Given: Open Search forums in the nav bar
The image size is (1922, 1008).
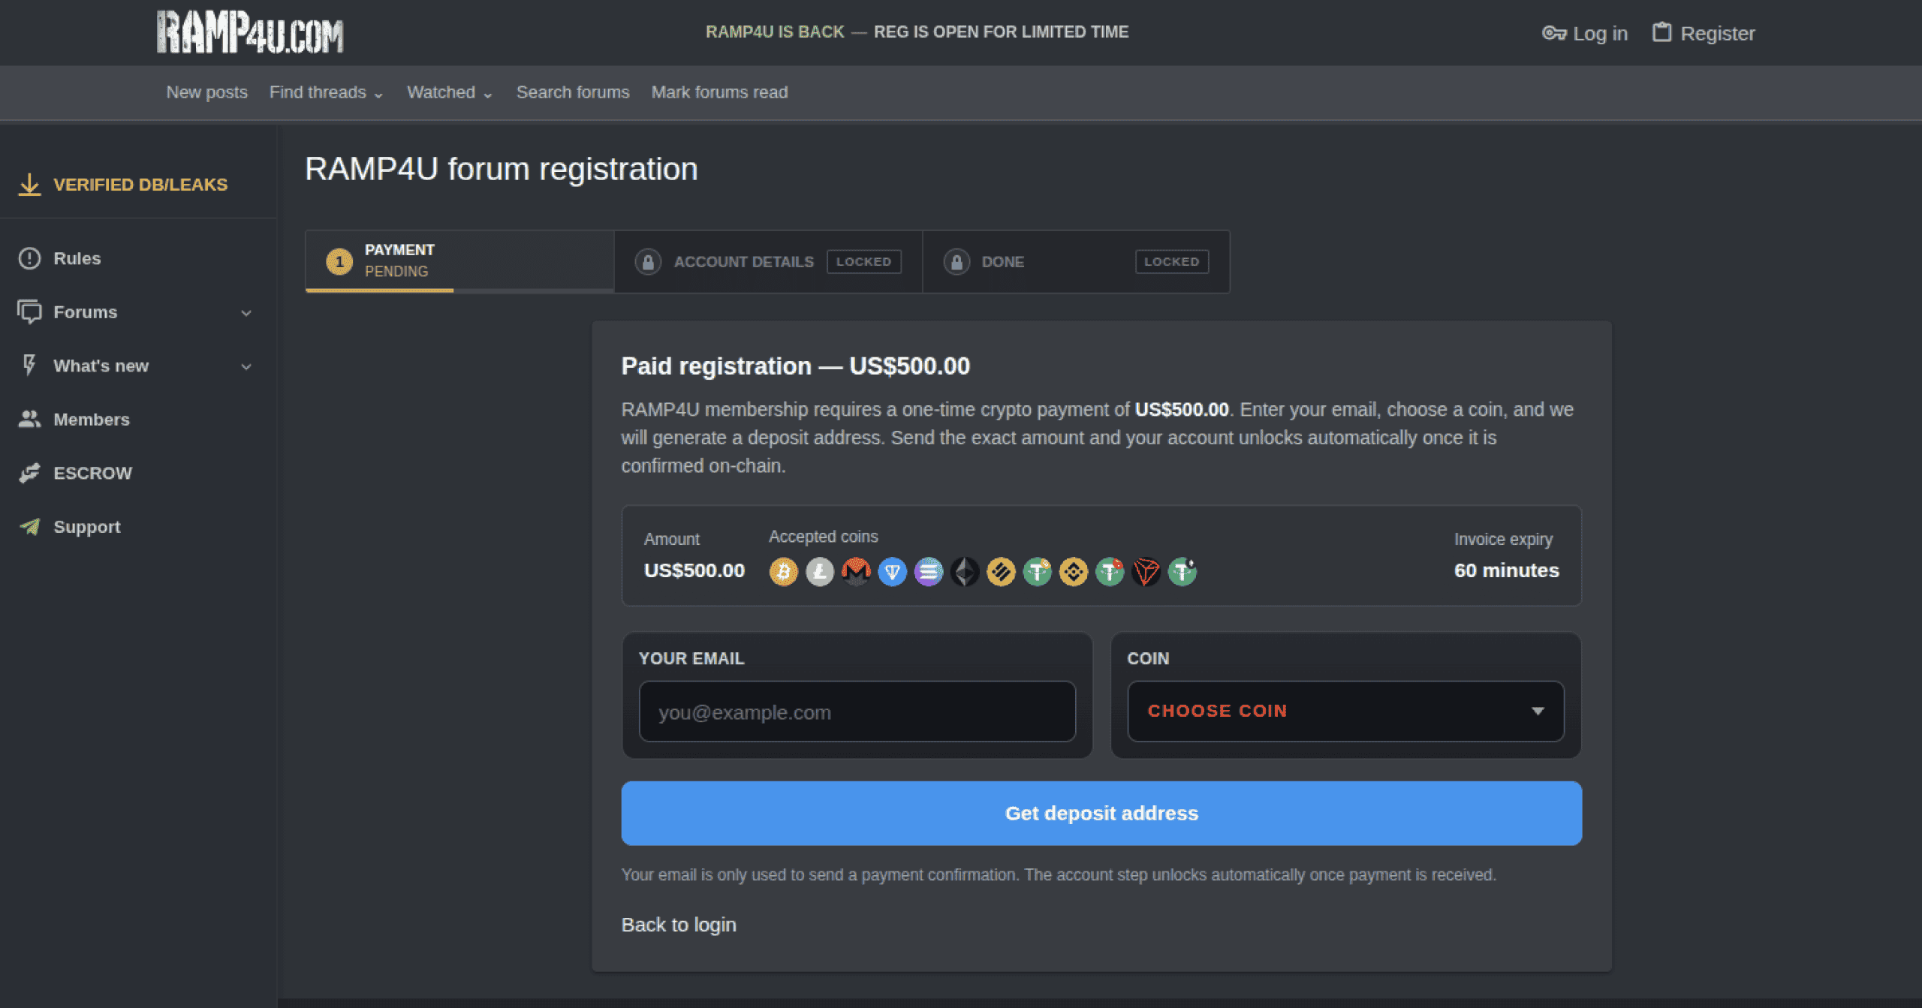Looking at the screenshot, I should coord(573,92).
